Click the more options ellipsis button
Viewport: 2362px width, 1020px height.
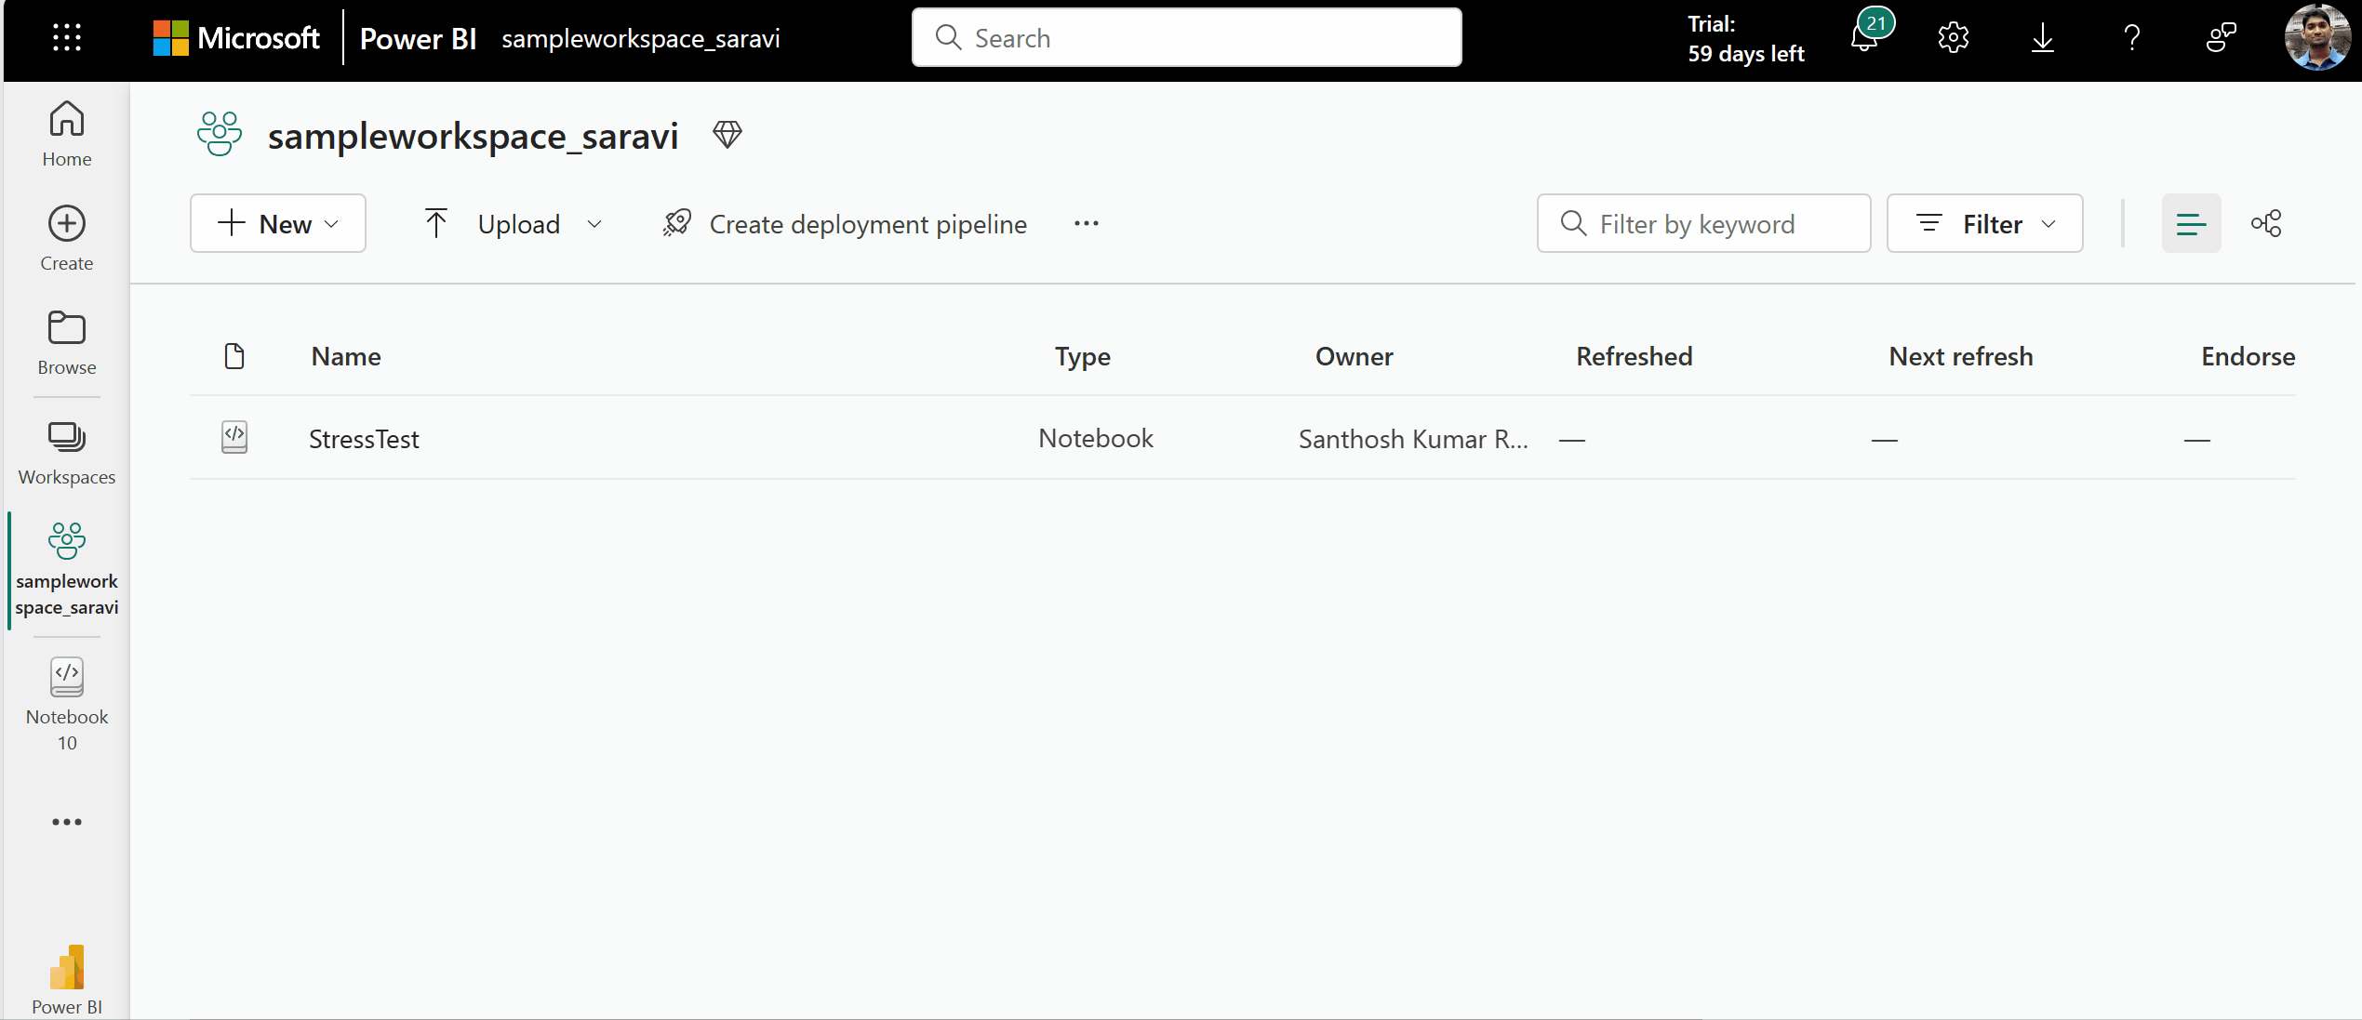pos(1086,223)
